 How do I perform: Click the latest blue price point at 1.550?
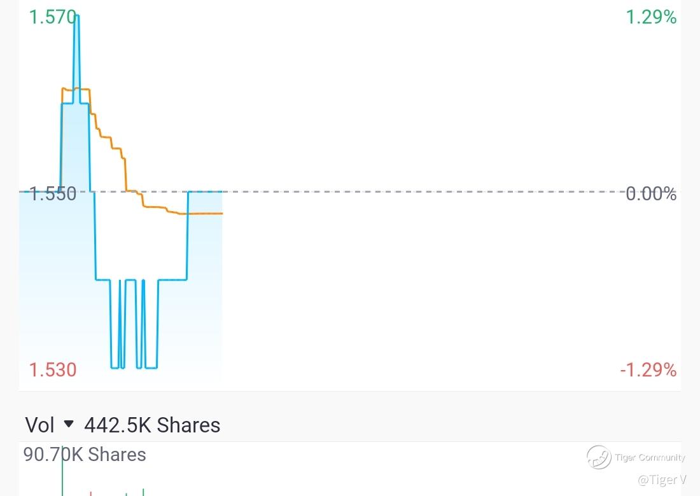coord(221,192)
